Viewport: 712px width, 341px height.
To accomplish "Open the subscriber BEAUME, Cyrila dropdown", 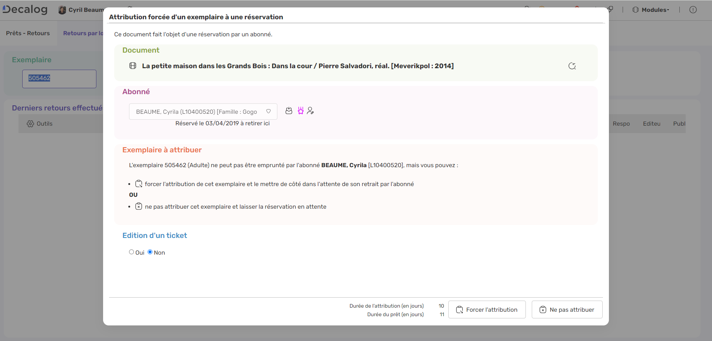I will point(203,112).
